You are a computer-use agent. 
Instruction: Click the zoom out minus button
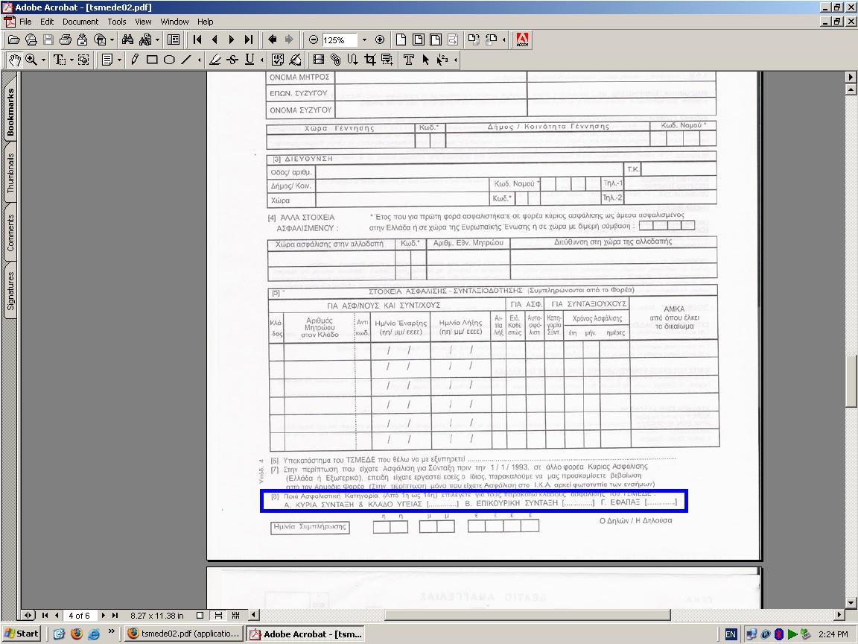314,40
